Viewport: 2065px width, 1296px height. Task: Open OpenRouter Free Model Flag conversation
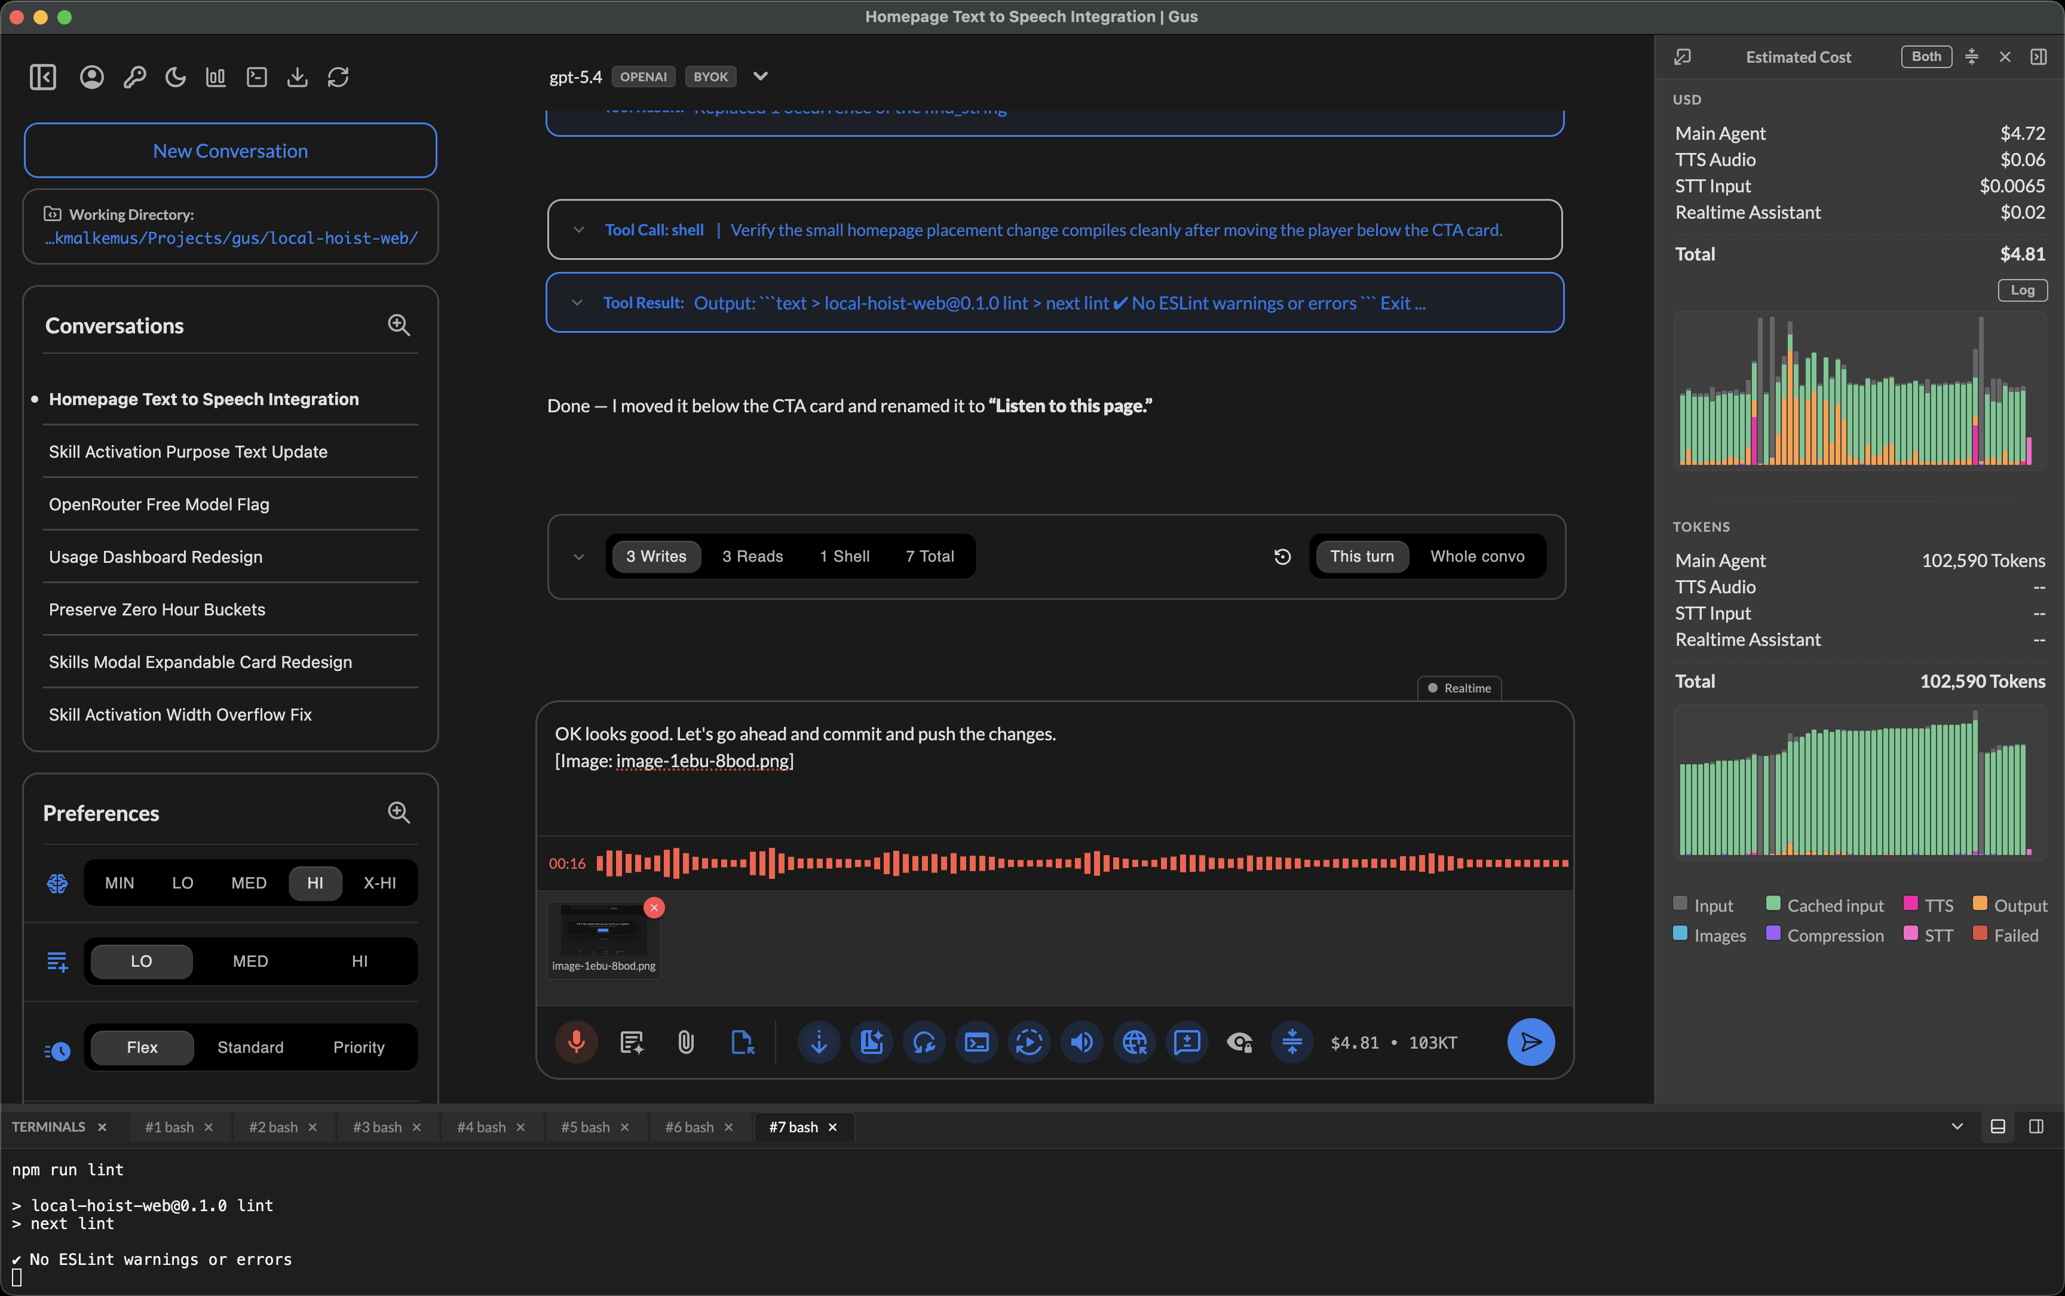pos(158,504)
